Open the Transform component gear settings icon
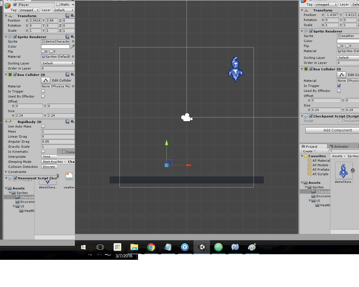This screenshot has width=359, height=287. 72,16
